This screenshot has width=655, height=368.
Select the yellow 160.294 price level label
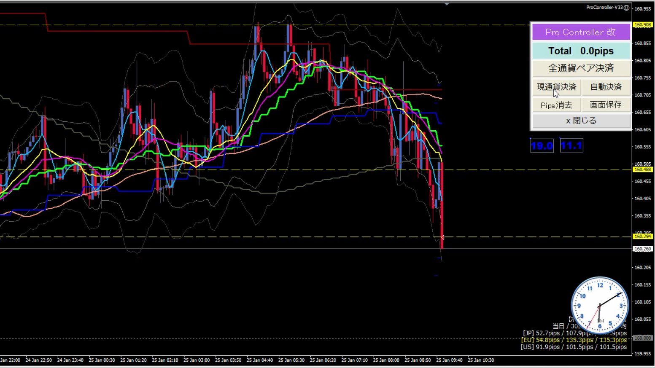click(642, 236)
